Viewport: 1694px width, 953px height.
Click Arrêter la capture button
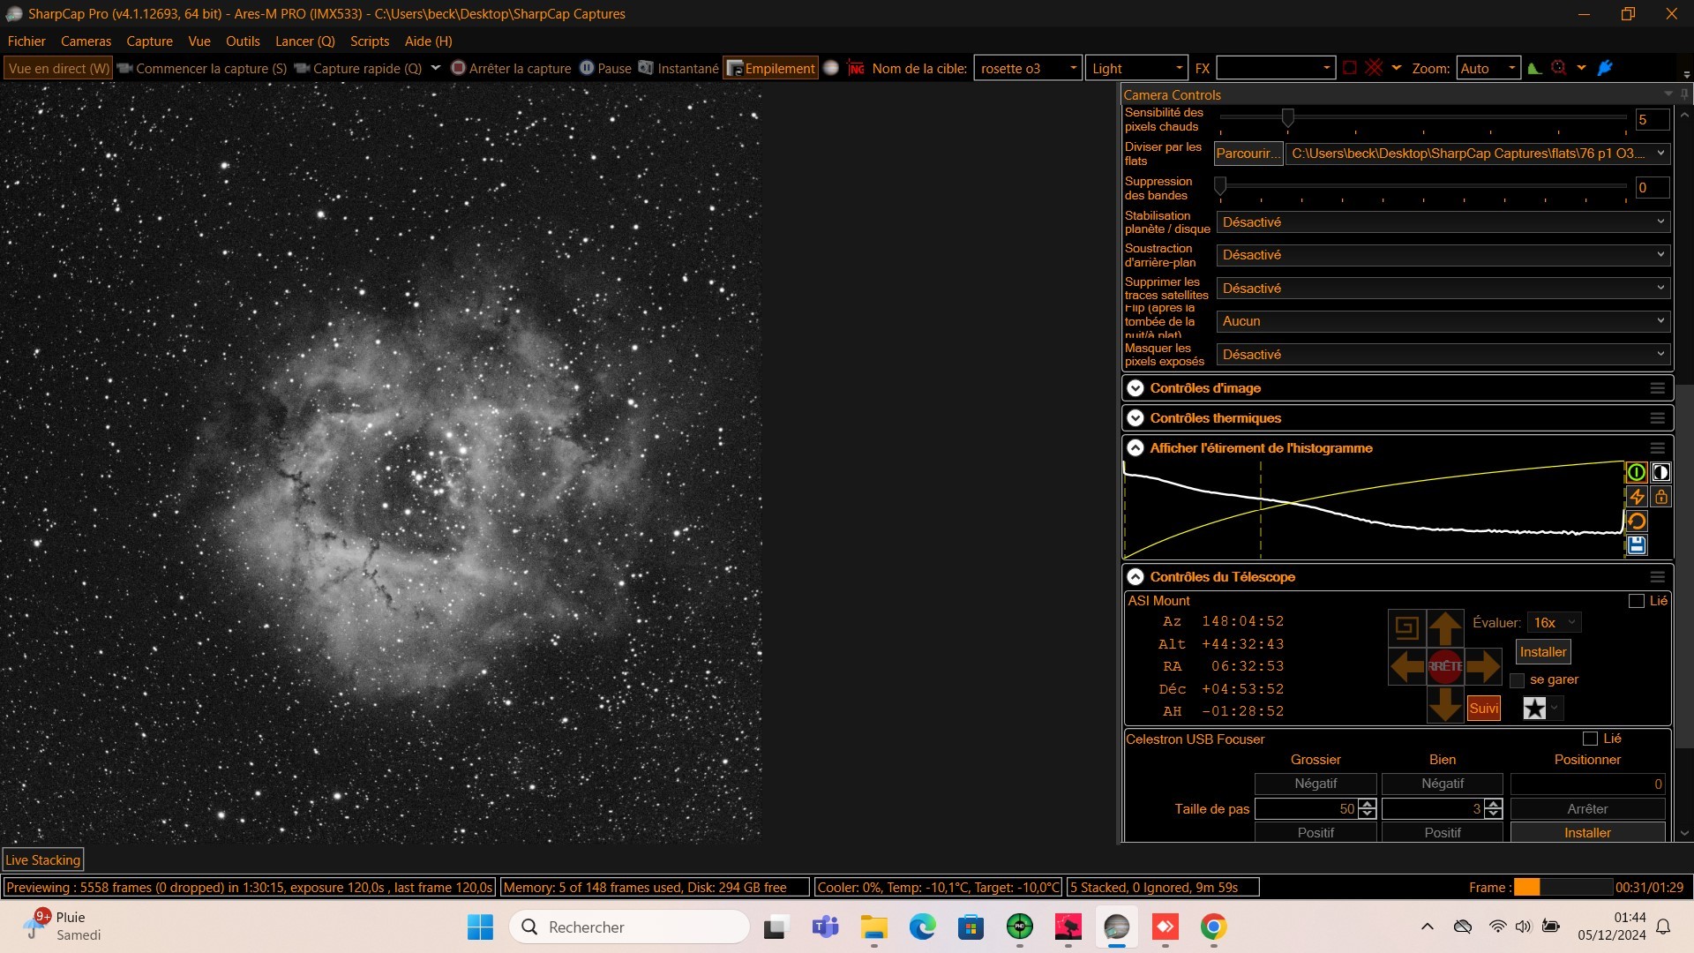point(511,68)
